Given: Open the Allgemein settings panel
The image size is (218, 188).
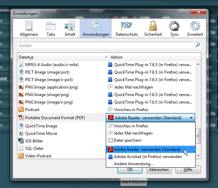Looking at the screenshot, I should pyautogui.click(x=29, y=28).
